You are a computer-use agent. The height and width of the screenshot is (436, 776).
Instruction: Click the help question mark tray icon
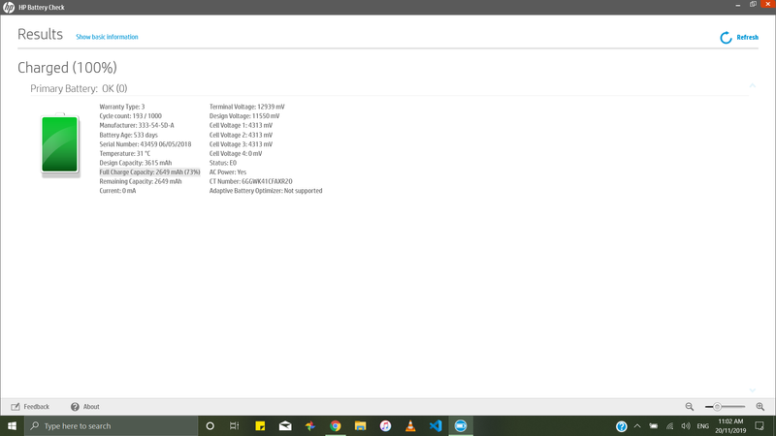622,426
